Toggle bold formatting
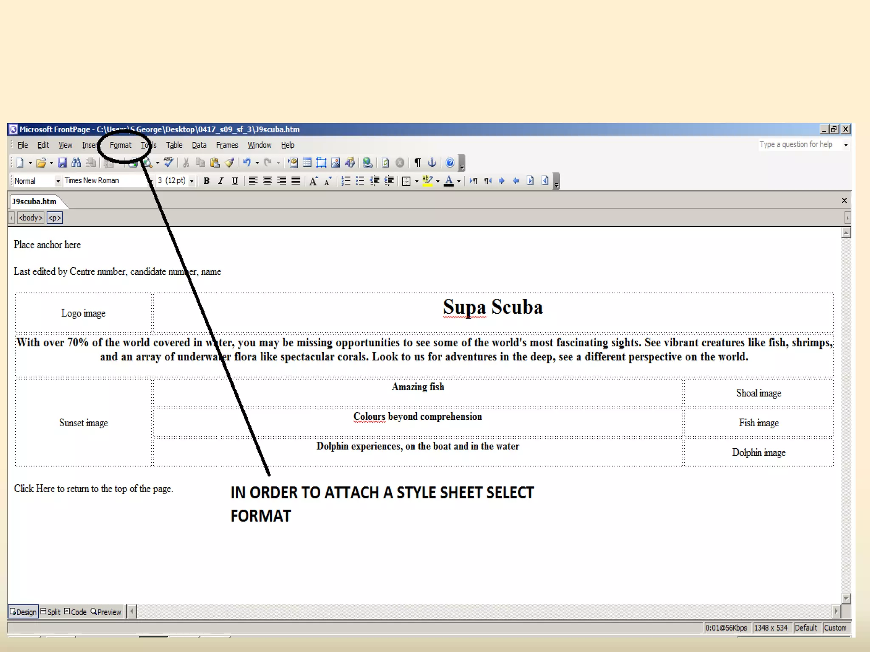 tap(206, 181)
